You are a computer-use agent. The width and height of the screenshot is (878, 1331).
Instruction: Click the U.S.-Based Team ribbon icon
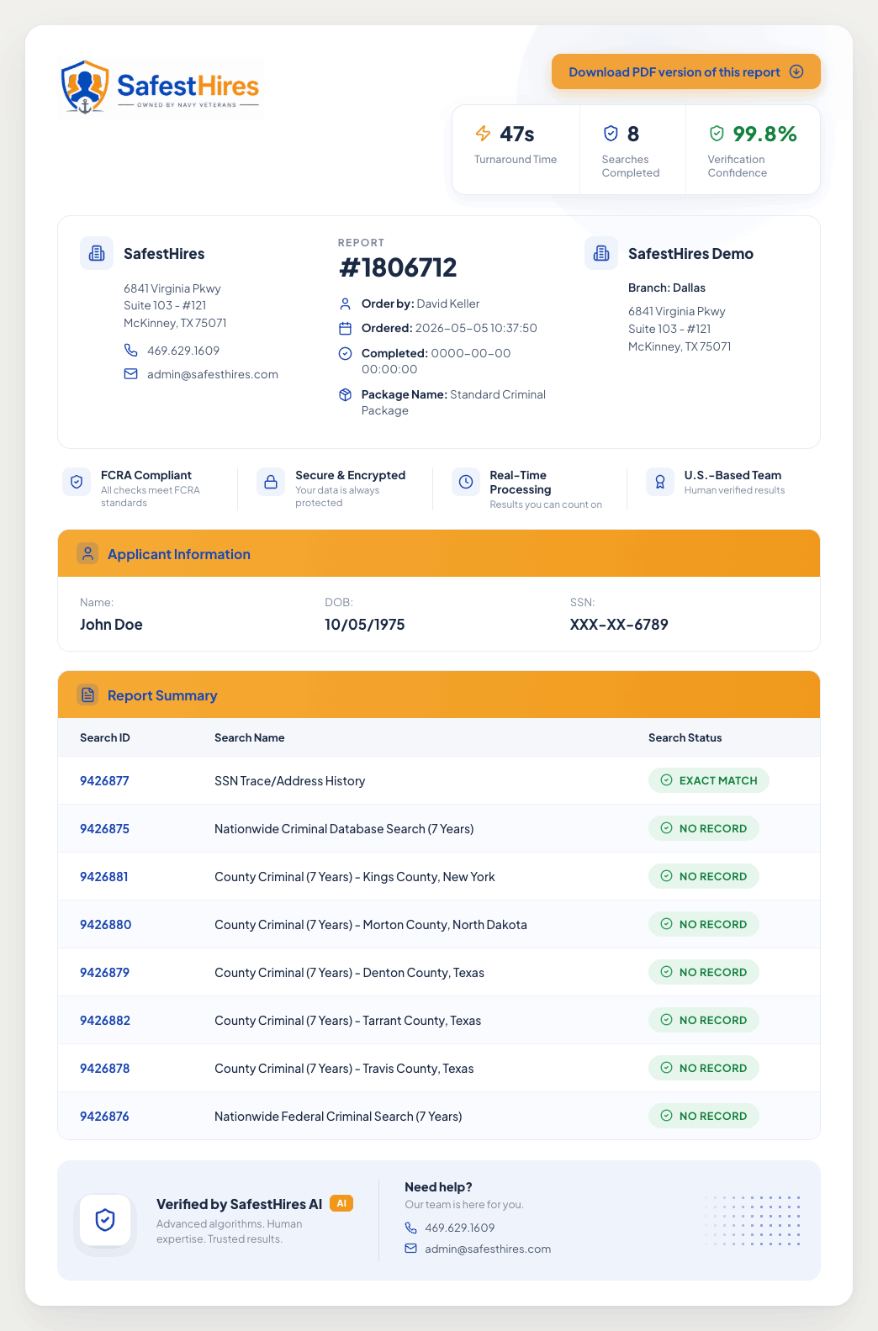coord(660,482)
